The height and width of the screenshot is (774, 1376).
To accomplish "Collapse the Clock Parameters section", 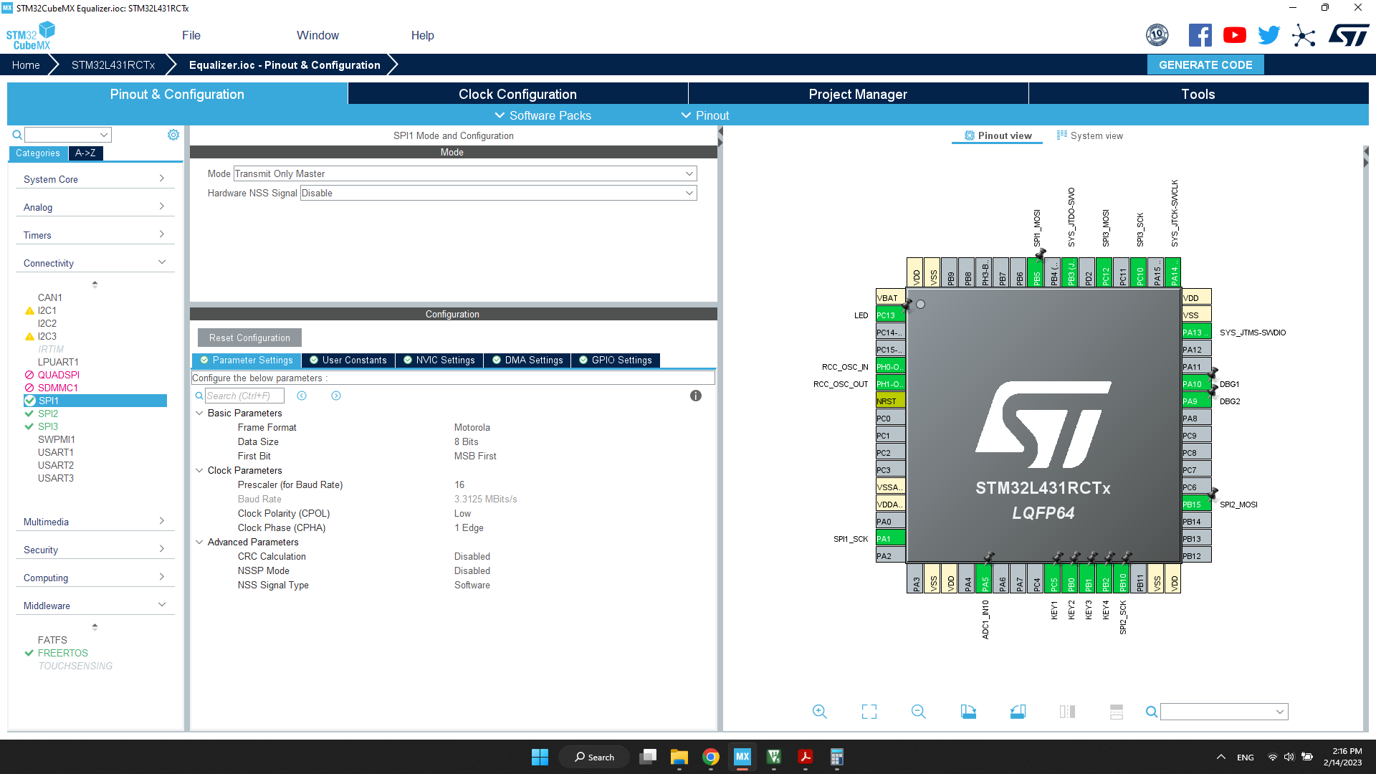I will point(199,471).
